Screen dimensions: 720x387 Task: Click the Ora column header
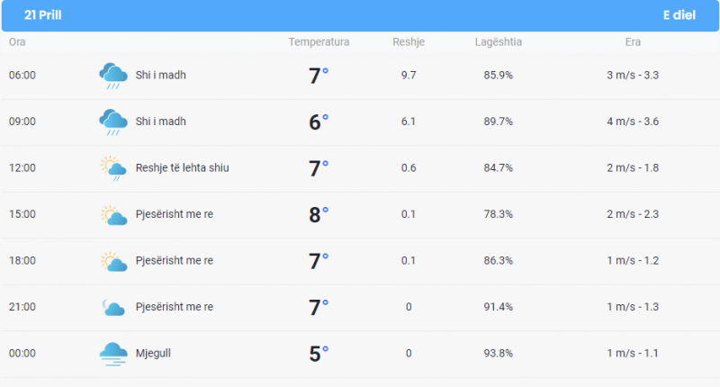[17, 41]
